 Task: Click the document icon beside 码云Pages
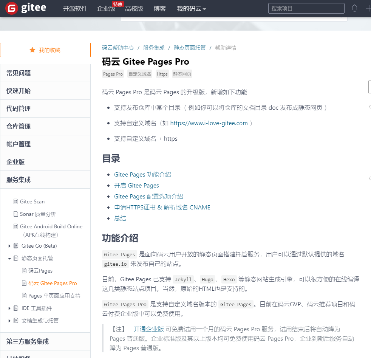click(24, 271)
